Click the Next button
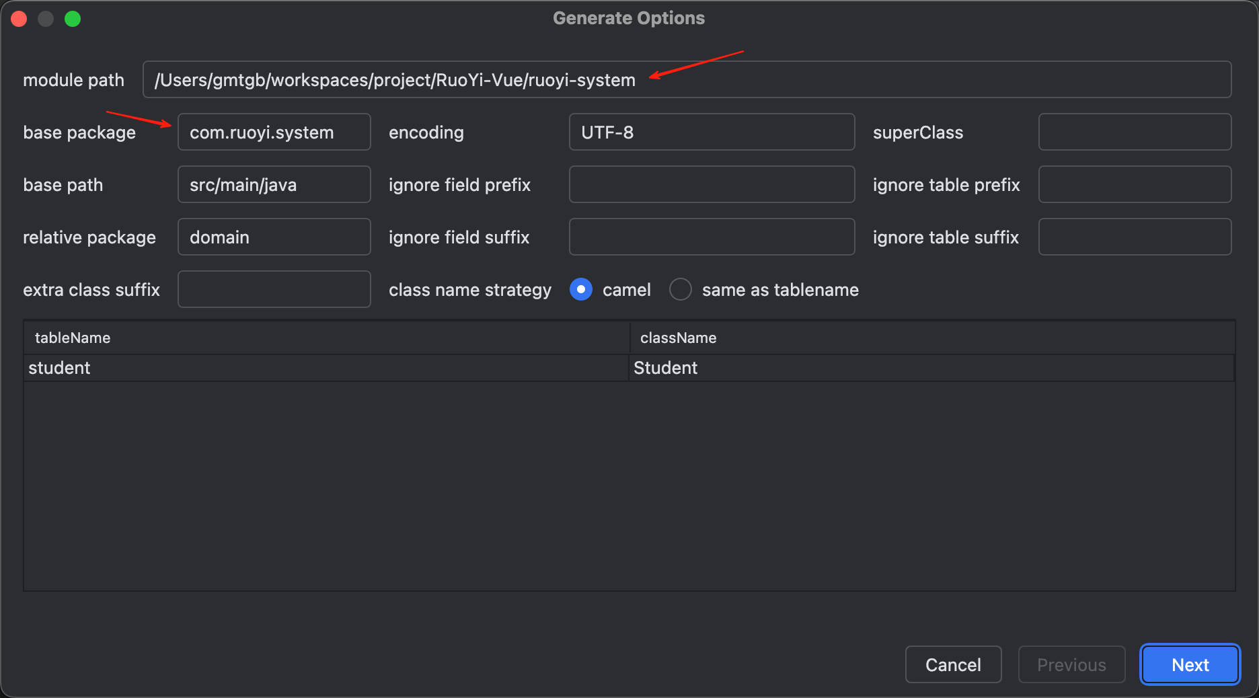 [x=1189, y=664]
